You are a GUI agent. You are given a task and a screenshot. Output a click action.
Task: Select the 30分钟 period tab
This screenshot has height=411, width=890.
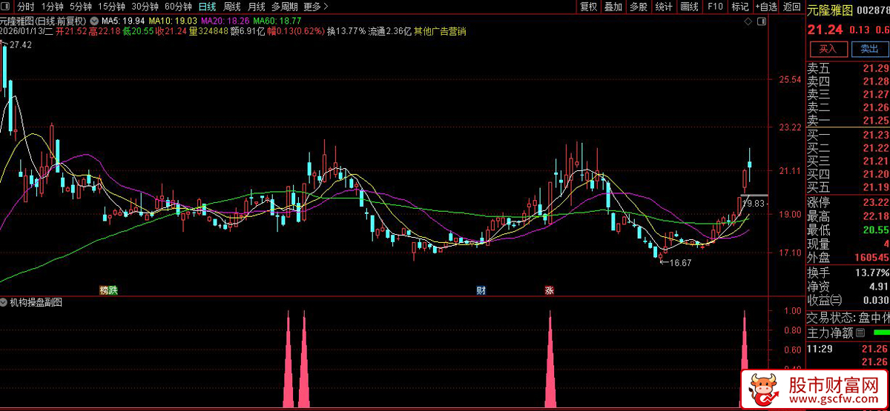pos(145,6)
